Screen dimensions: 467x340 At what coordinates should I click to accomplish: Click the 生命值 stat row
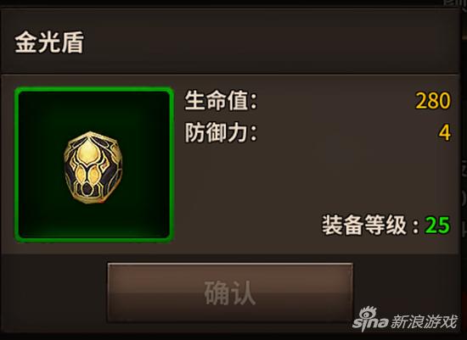pyautogui.click(x=318, y=101)
